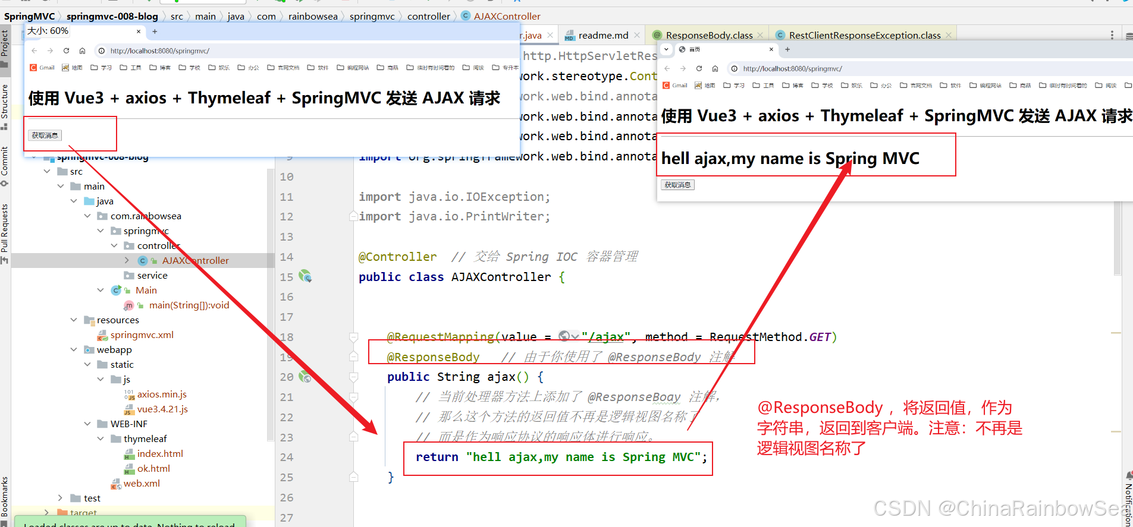Viewport: 1133px width, 527px height.
Task: Open the 工具 bookmark folder in right browser
Action: (x=763, y=86)
